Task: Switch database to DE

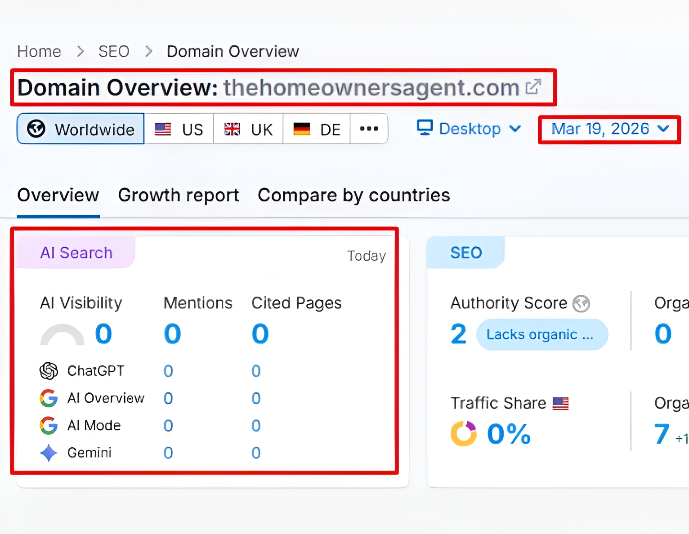Action: coord(317,129)
